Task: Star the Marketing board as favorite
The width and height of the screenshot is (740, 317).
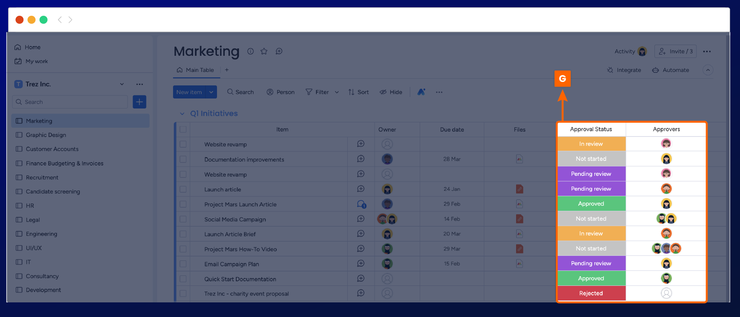Action: 264,51
